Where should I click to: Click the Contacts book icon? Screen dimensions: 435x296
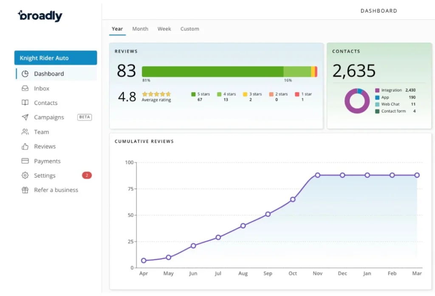click(25, 103)
